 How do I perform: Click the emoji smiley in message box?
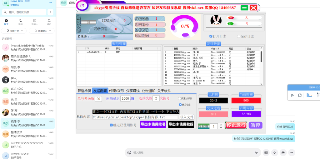pyautogui.click(x=129, y=152)
